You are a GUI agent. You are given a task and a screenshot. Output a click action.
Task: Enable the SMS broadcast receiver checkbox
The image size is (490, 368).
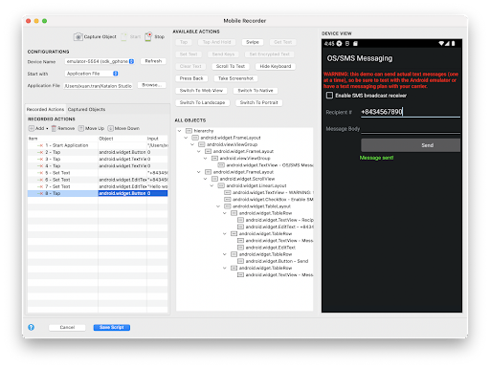point(329,96)
